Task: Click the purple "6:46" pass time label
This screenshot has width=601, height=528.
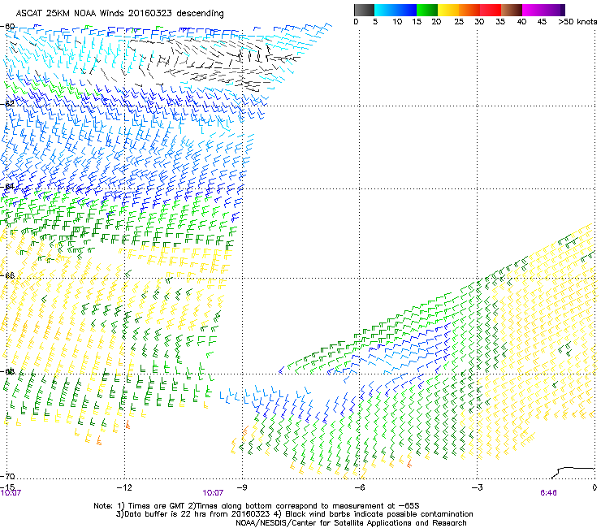Action: click(x=548, y=493)
